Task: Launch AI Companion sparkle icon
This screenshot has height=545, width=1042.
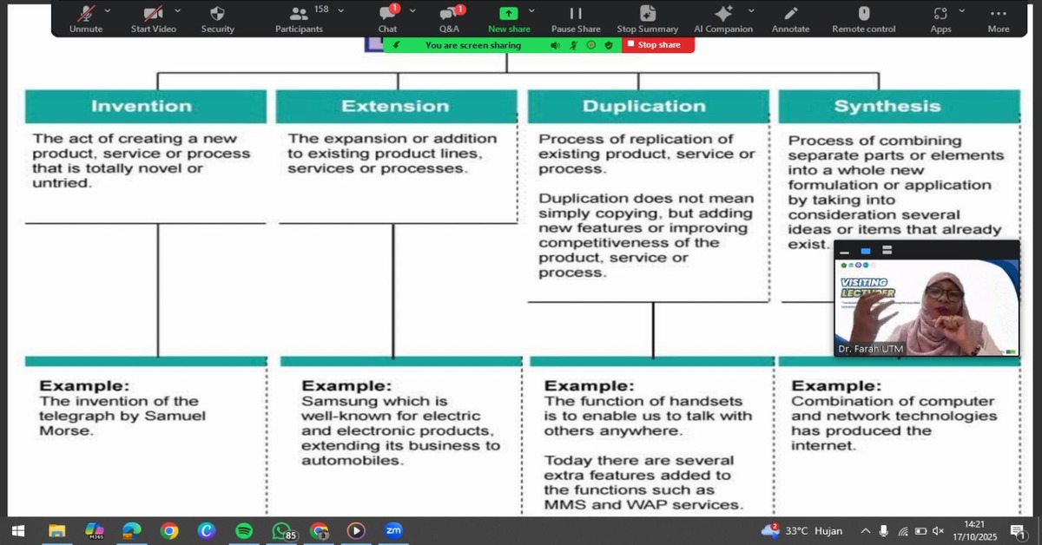Action: point(722,17)
